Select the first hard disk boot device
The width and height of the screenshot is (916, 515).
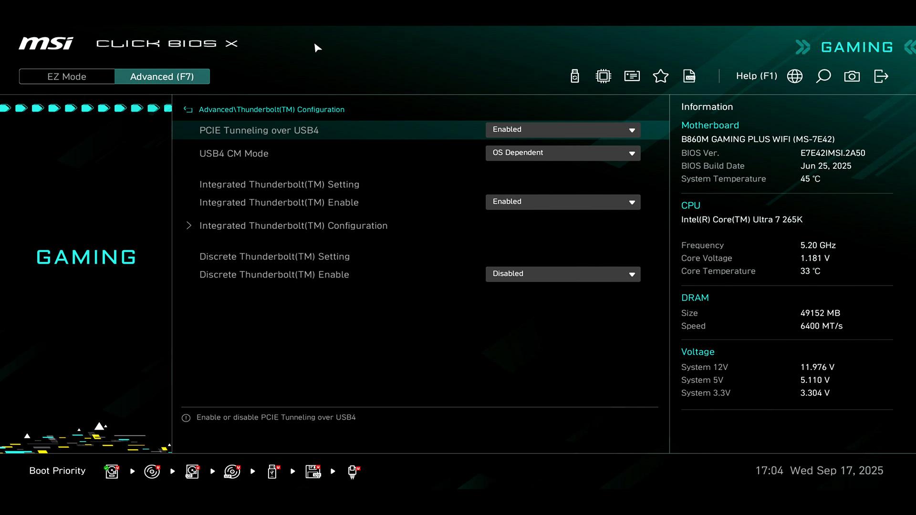click(112, 471)
